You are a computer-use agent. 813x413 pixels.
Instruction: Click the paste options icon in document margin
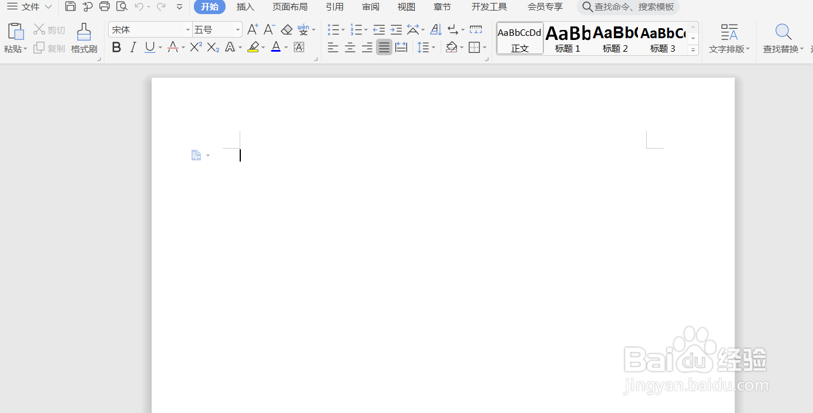(x=196, y=155)
